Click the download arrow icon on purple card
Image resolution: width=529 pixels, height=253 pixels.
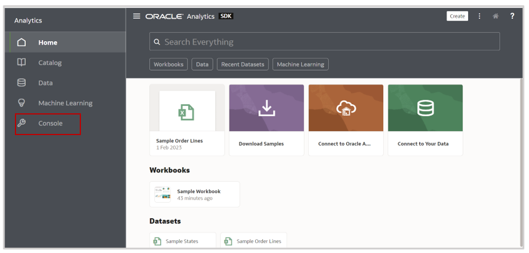coord(267,108)
